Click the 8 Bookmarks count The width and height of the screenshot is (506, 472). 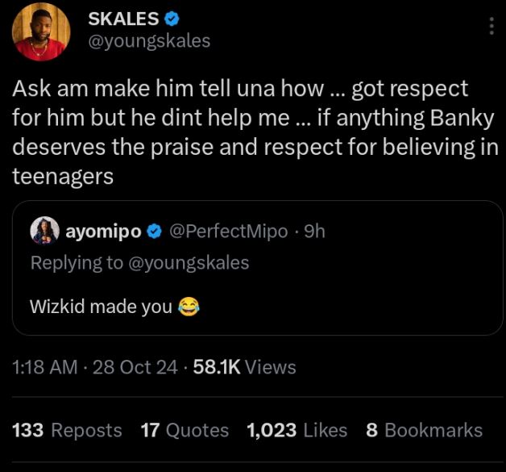point(424,431)
